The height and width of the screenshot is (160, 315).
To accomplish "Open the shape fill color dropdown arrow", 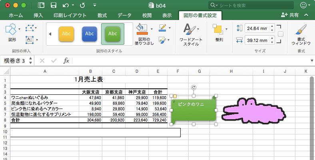I will coord(152,29).
